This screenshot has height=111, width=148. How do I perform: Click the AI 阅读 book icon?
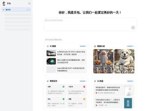[95, 81]
